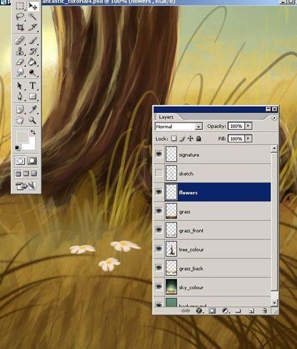
Task: Select the Paint Bucket tool
Action: tap(32, 62)
